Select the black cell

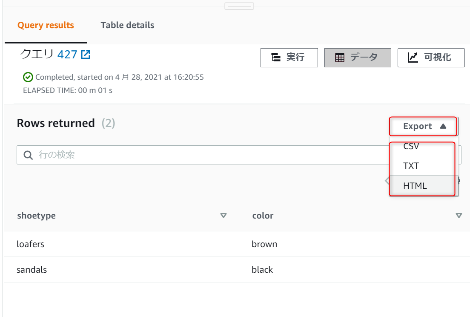pos(262,270)
